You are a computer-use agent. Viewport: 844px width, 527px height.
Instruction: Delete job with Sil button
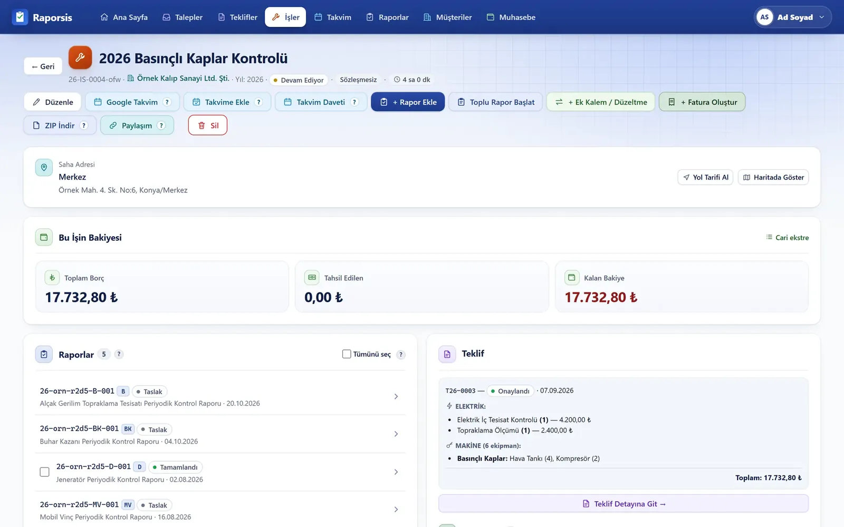pyautogui.click(x=208, y=125)
